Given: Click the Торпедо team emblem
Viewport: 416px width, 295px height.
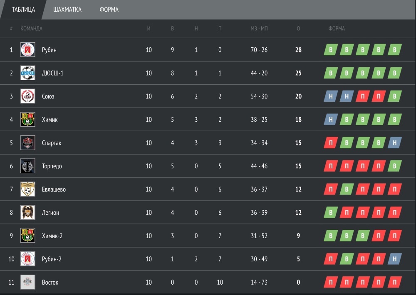Looking at the screenshot, I should 28,166.
